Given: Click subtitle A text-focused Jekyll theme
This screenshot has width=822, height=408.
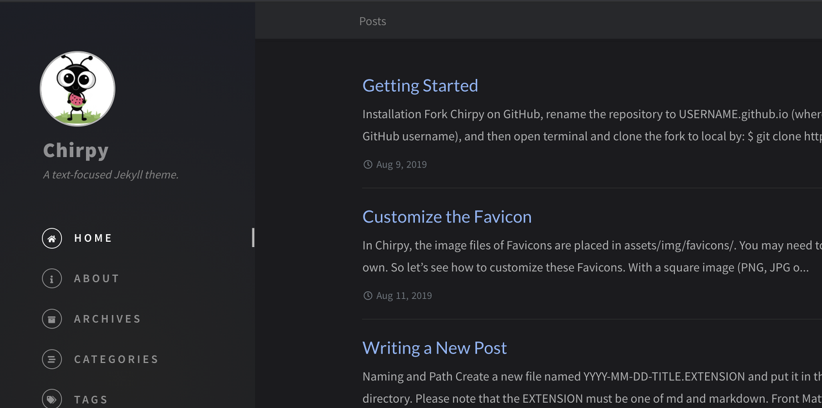Looking at the screenshot, I should (110, 174).
